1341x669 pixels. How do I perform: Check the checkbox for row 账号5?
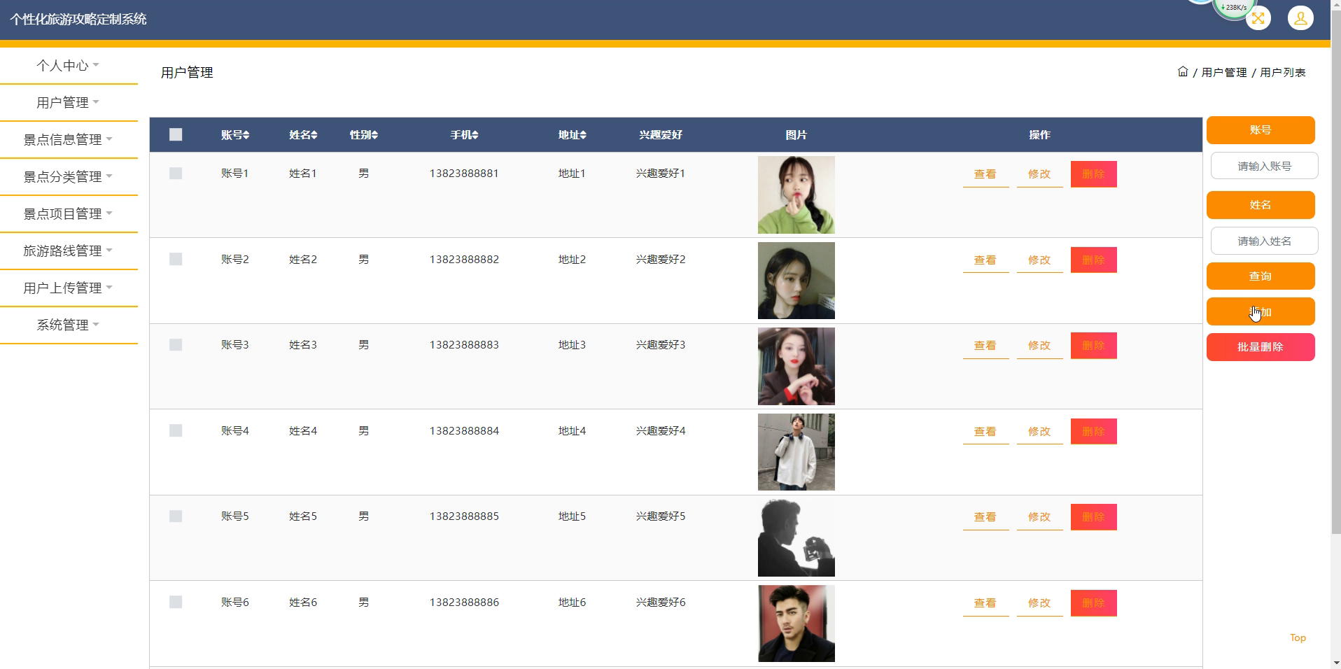click(176, 516)
